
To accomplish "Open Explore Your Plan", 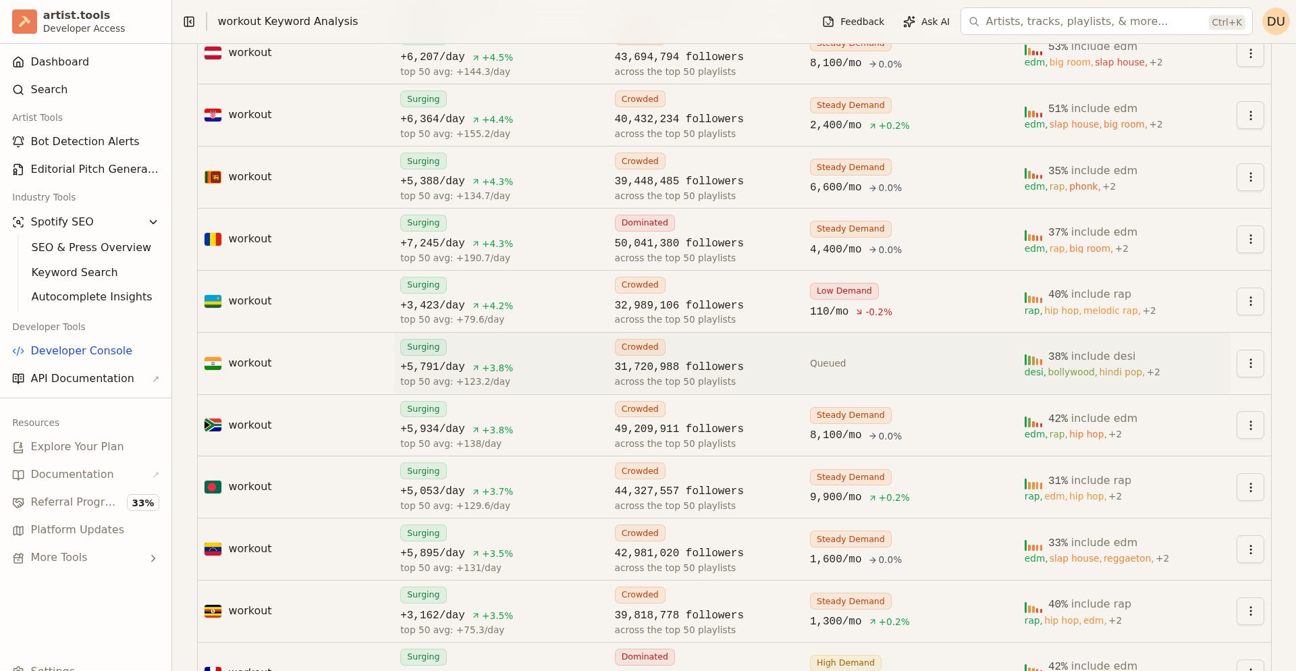I will pyautogui.click(x=86, y=447).
